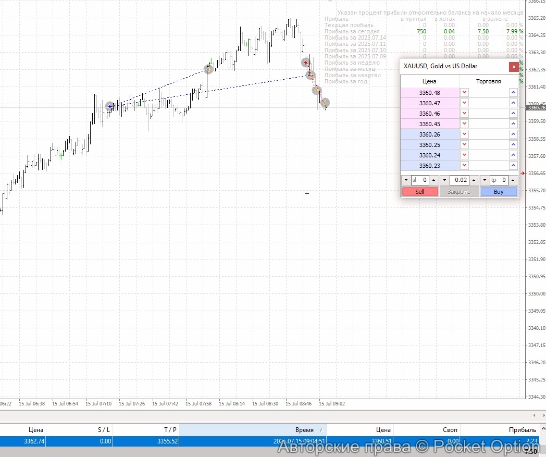The width and height of the screenshot is (546, 457).
Task: Close the XAUUSD depth of market panel
Action: coord(514,66)
